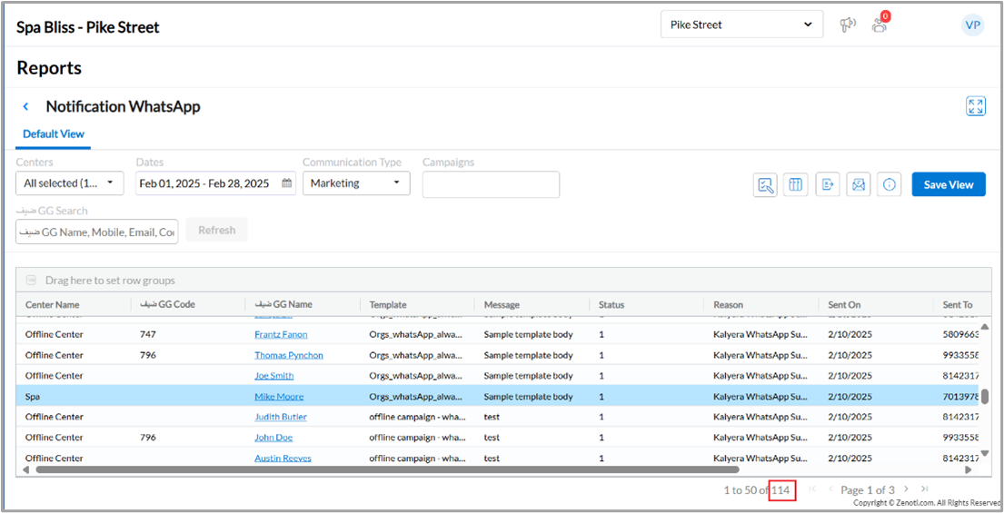Open the VP user profile avatar
This screenshot has height=513, width=1004.
pyautogui.click(x=972, y=25)
